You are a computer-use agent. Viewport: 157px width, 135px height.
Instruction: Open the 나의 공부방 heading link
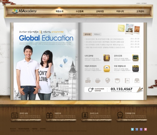89,56
